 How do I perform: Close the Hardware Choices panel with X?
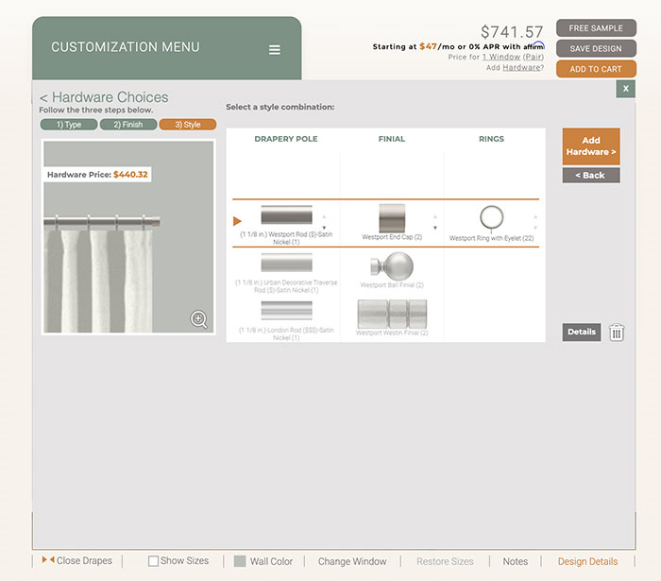pyautogui.click(x=625, y=89)
